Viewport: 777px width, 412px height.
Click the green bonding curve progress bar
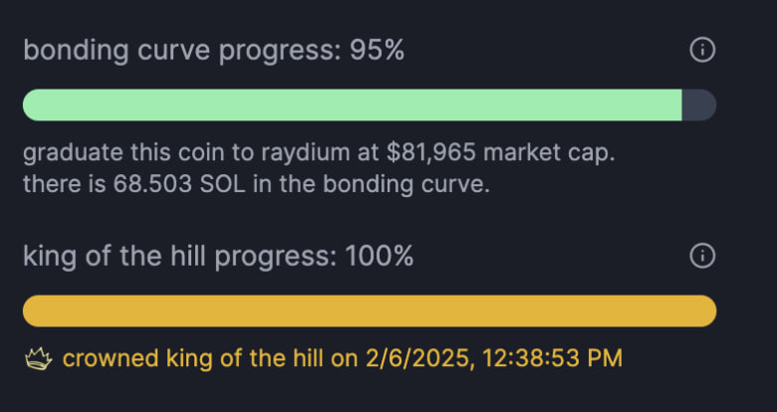click(x=353, y=104)
